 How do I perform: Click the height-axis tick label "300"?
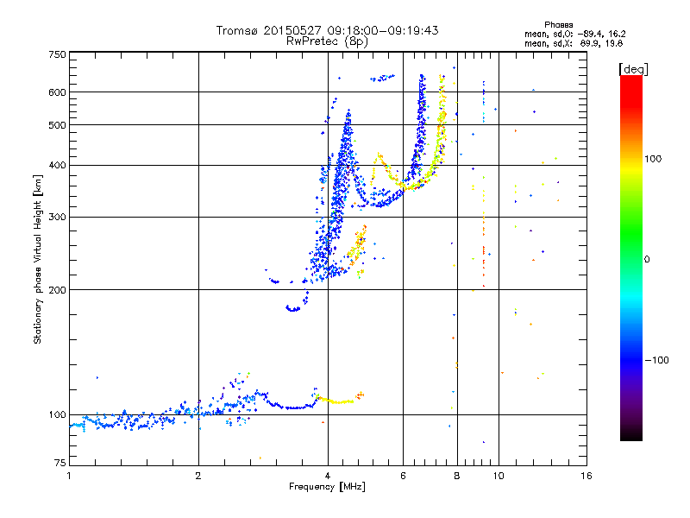click(x=58, y=217)
